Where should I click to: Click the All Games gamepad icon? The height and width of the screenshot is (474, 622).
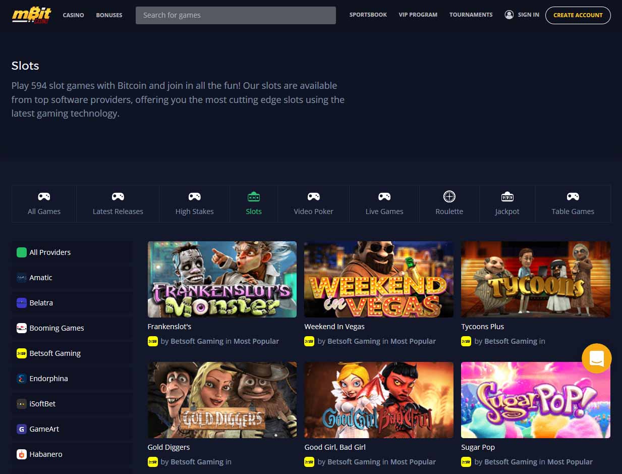[x=44, y=196]
